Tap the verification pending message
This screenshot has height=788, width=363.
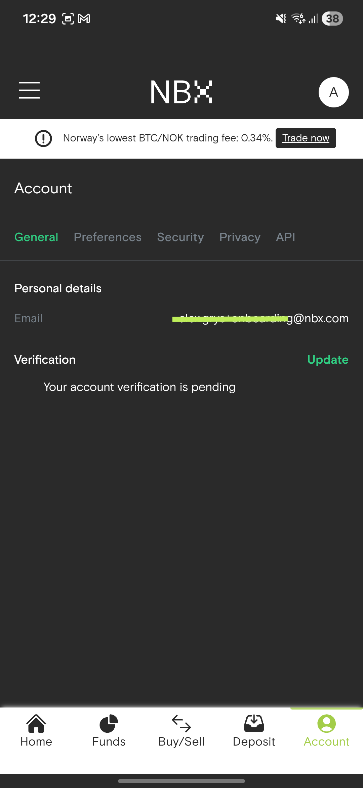tap(139, 387)
